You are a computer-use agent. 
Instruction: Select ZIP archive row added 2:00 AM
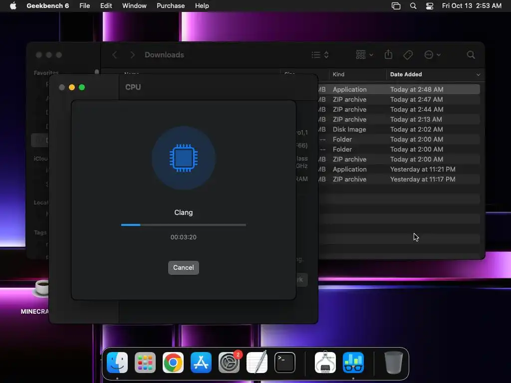pos(399,159)
